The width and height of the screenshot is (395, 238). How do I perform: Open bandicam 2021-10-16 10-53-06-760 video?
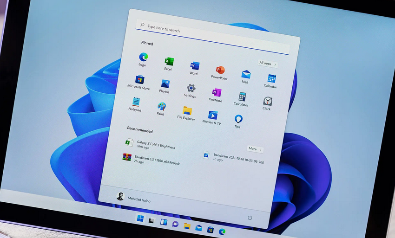click(x=234, y=158)
